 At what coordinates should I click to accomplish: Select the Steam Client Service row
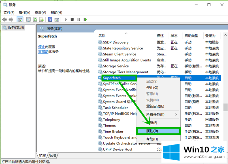click(159, 54)
